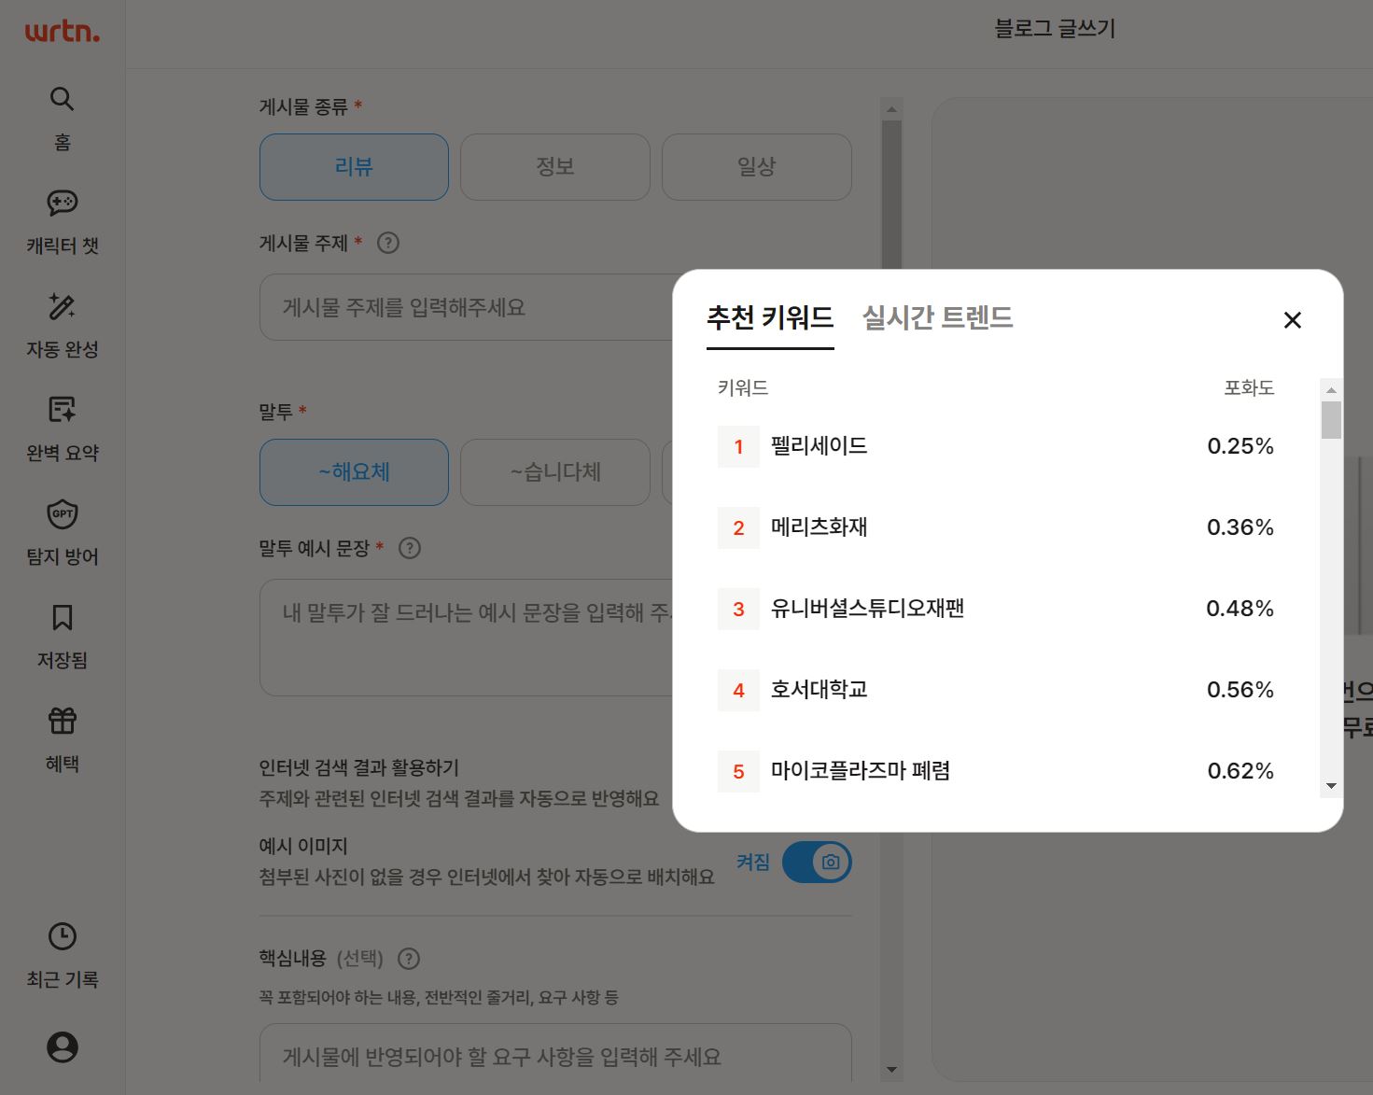The height and width of the screenshot is (1095, 1373).
Task: Choose keyword 펠리세이드
Action: point(819,446)
